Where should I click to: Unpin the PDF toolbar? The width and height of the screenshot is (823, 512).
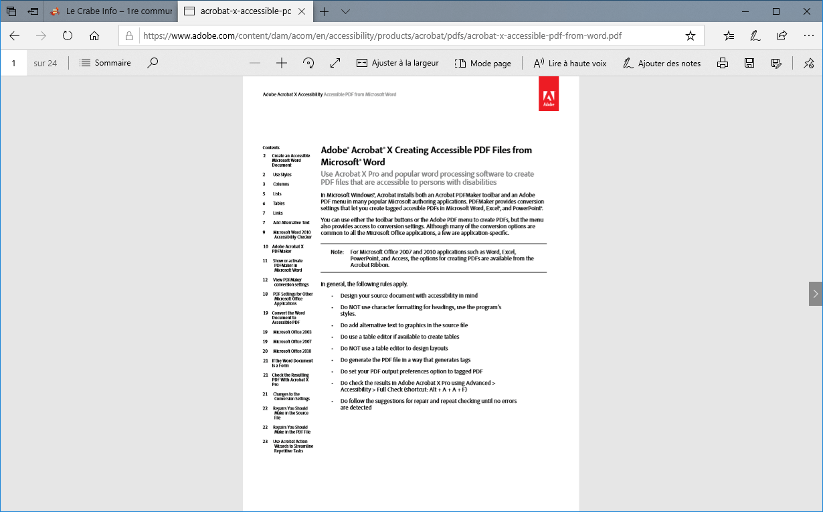[808, 63]
